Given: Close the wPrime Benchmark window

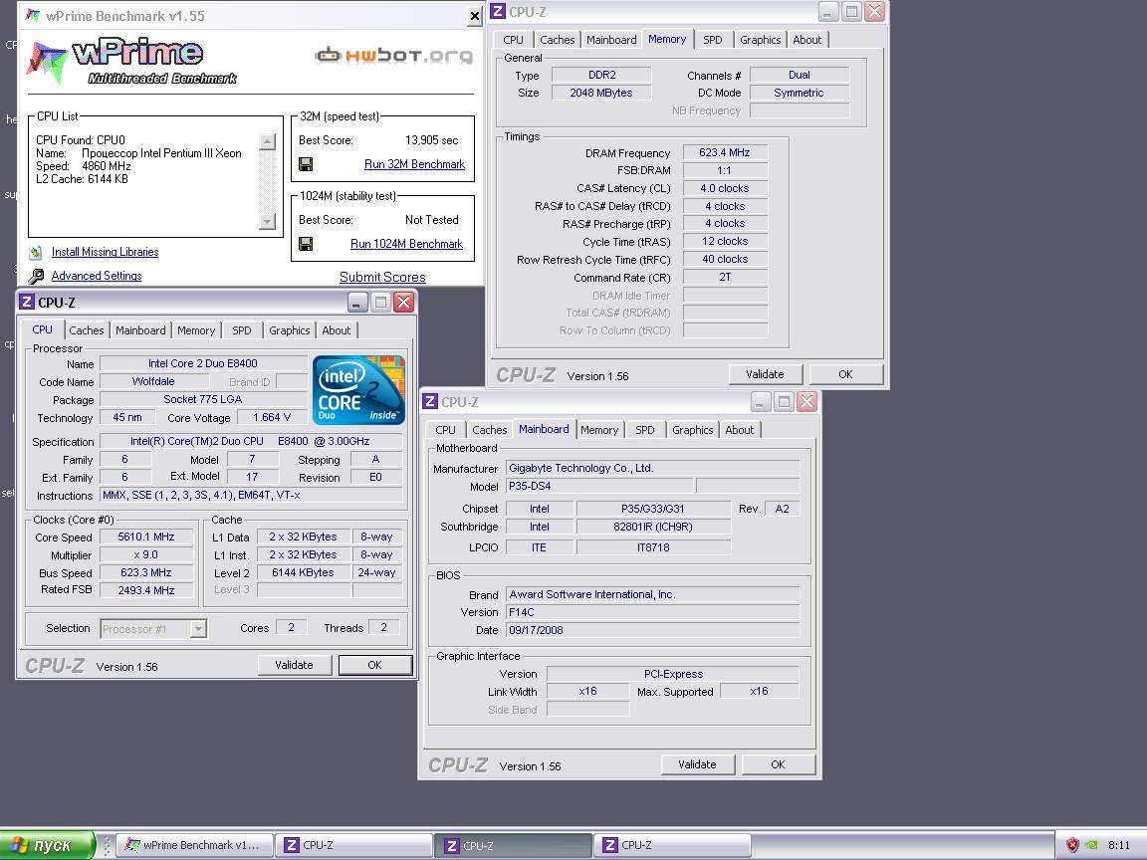Looking at the screenshot, I should tap(475, 16).
